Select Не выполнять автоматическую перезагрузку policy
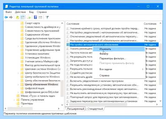This screenshot has height=119, width=166. tap(104, 93)
